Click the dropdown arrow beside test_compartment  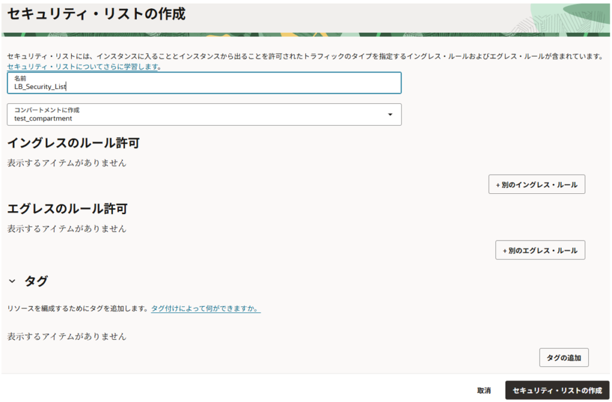pos(390,115)
